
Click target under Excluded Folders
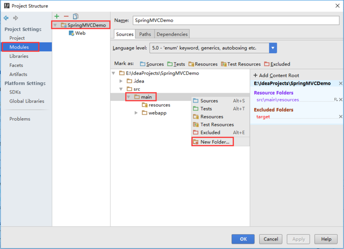[263, 116]
